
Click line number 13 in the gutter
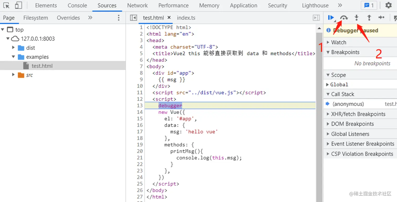140,105
